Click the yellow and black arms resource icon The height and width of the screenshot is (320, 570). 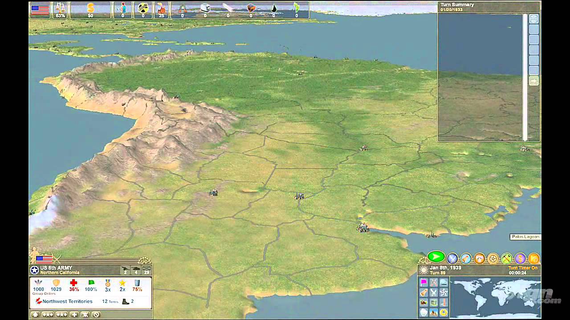[x=143, y=10]
